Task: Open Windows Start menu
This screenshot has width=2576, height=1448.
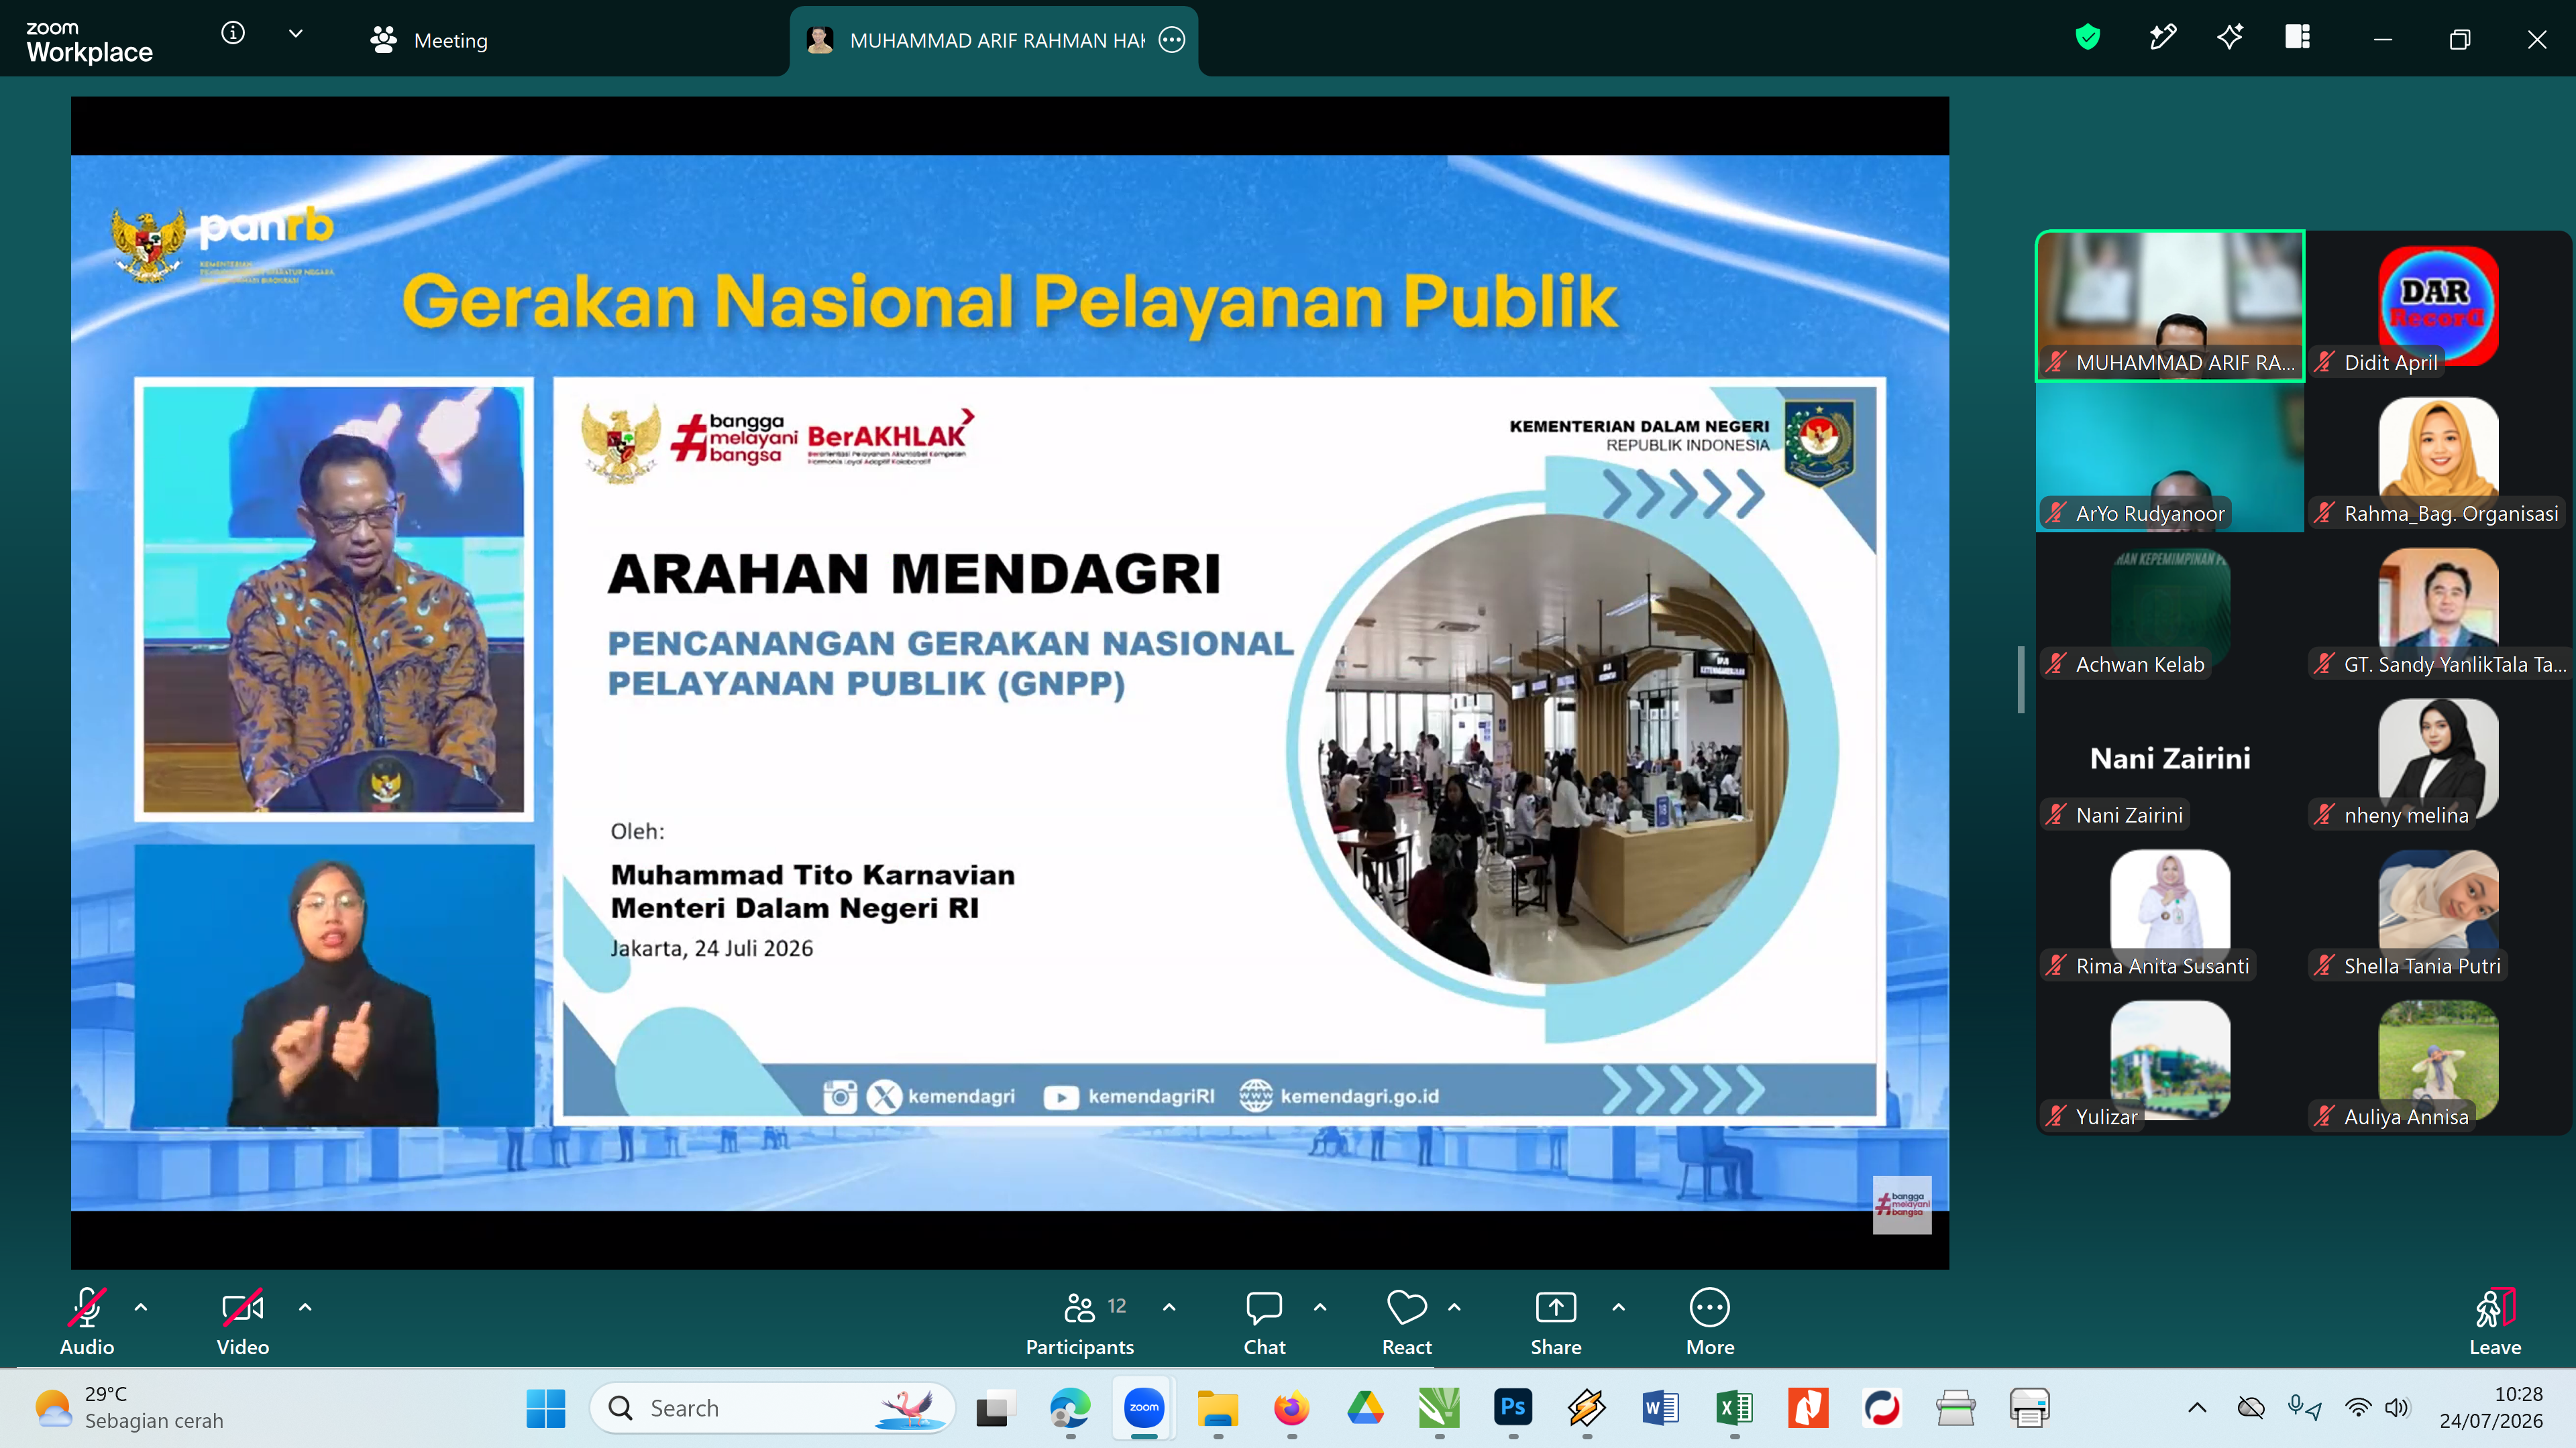Action: (546, 1408)
